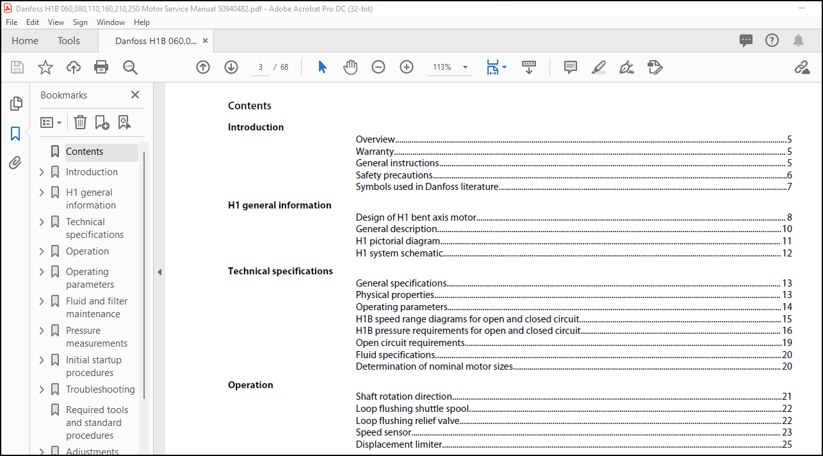Add a sticky note comment
The height and width of the screenshot is (456, 823).
click(571, 67)
